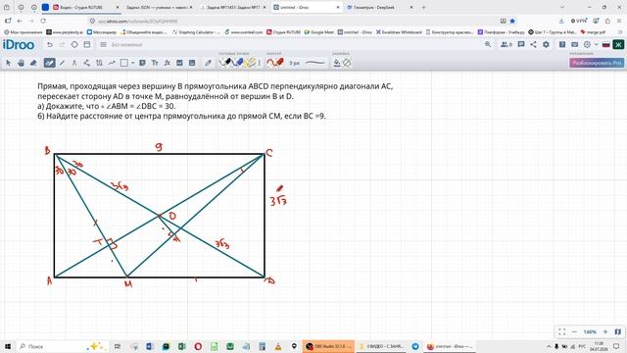This screenshot has width=627, height=353.
Task: Switch to the Геометрия DeepSeek tab
Action: [x=380, y=7]
